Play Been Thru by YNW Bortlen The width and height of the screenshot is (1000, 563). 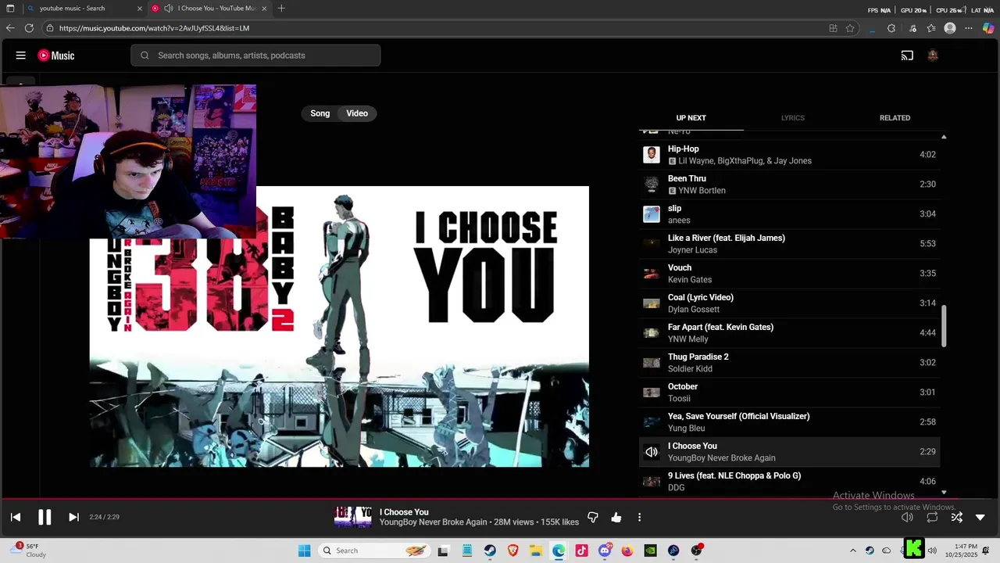click(x=790, y=185)
